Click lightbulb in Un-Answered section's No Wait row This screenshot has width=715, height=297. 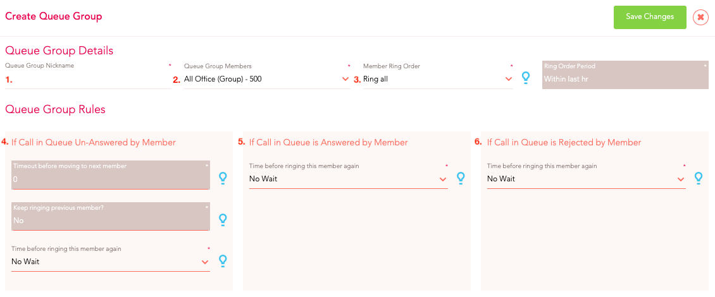[x=223, y=261]
